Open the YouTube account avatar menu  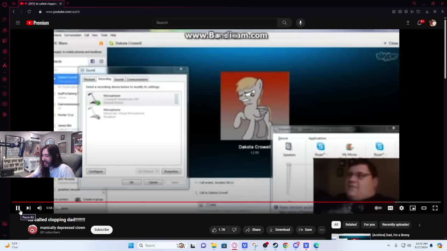pos(433,23)
